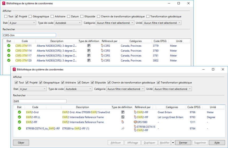
Task: Click the Autodesk app icon in front window title bar
Action: [14, 69]
